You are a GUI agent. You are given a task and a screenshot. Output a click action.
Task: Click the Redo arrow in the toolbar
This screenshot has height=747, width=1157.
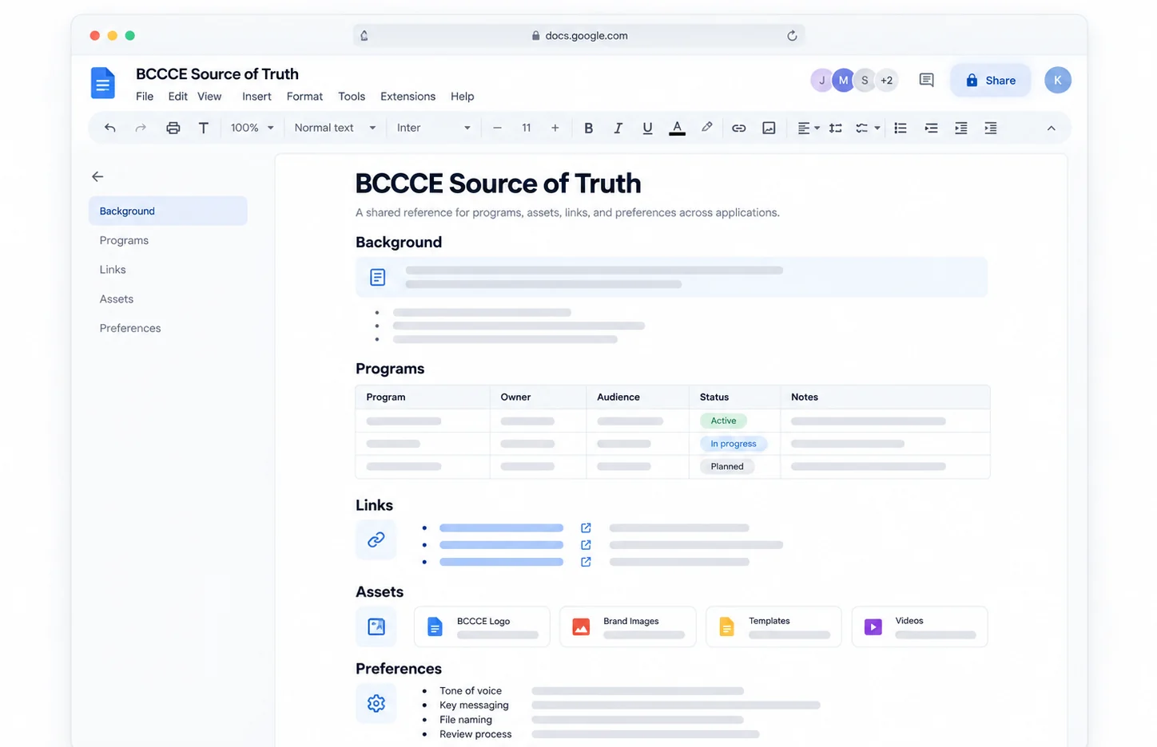tap(141, 128)
